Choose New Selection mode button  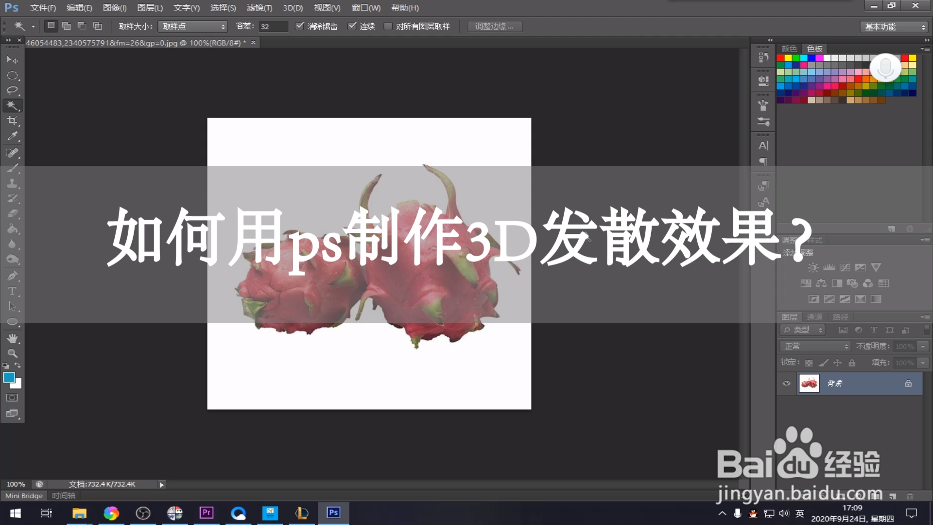coord(51,26)
